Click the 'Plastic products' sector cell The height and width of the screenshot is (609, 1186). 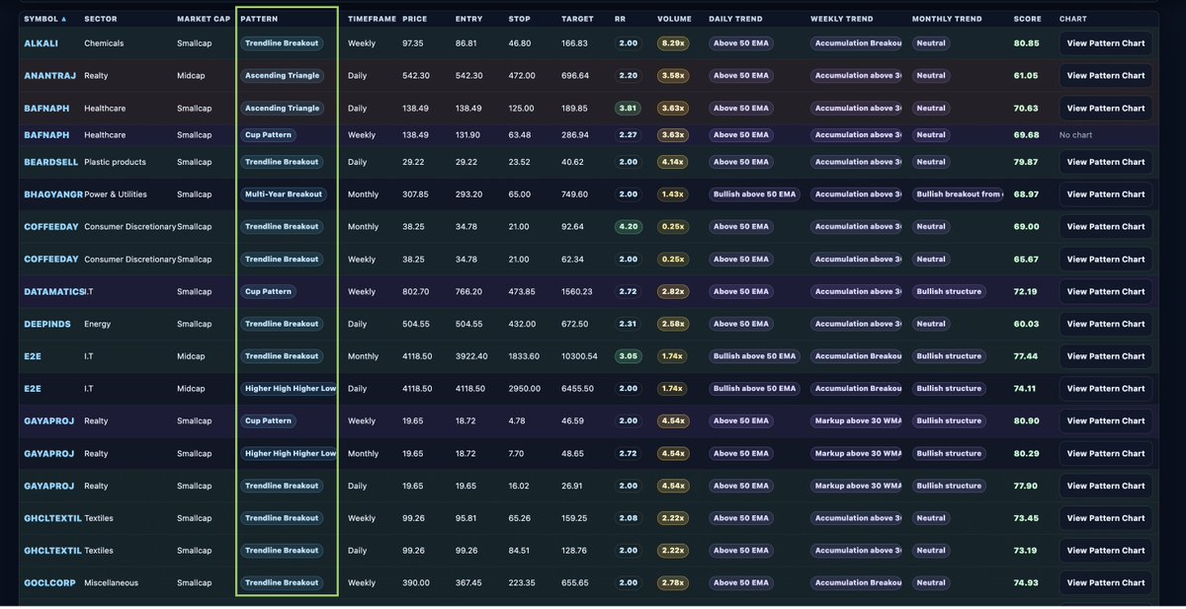click(x=116, y=162)
